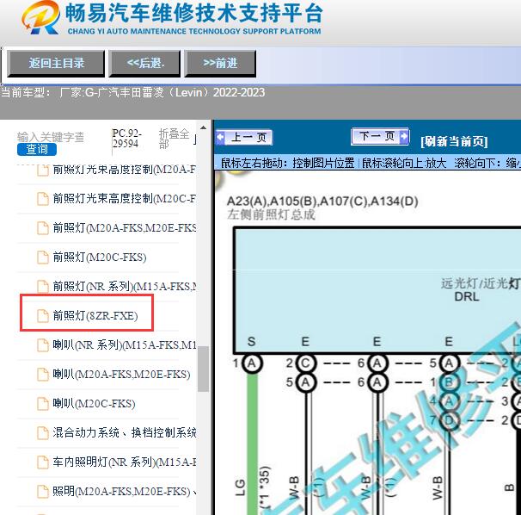Click document icon beside 前照灯(NR 系列)
This screenshot has width=521, height=515.
tap(42, 286)
